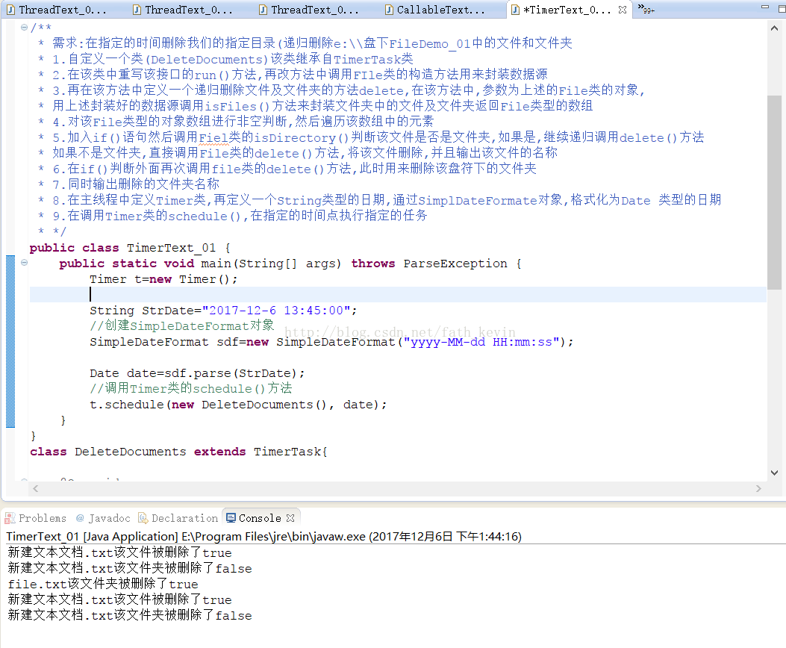Click the blue change marker in editor margin
786x648 pixels.
[x=10, y=341]
